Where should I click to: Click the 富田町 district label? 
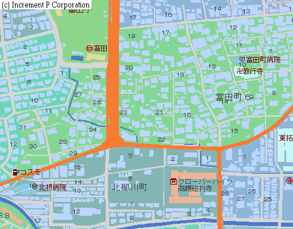click(229, 97)
